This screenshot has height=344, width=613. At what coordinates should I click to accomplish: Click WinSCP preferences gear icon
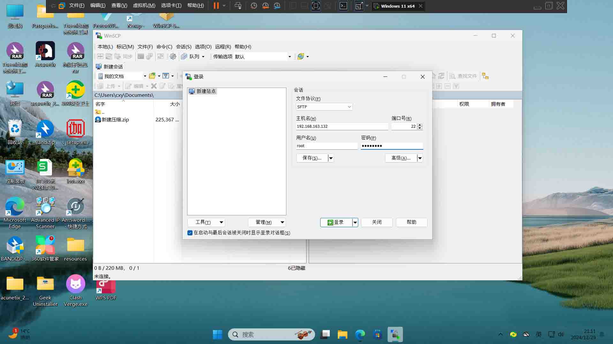click(173, 56)
